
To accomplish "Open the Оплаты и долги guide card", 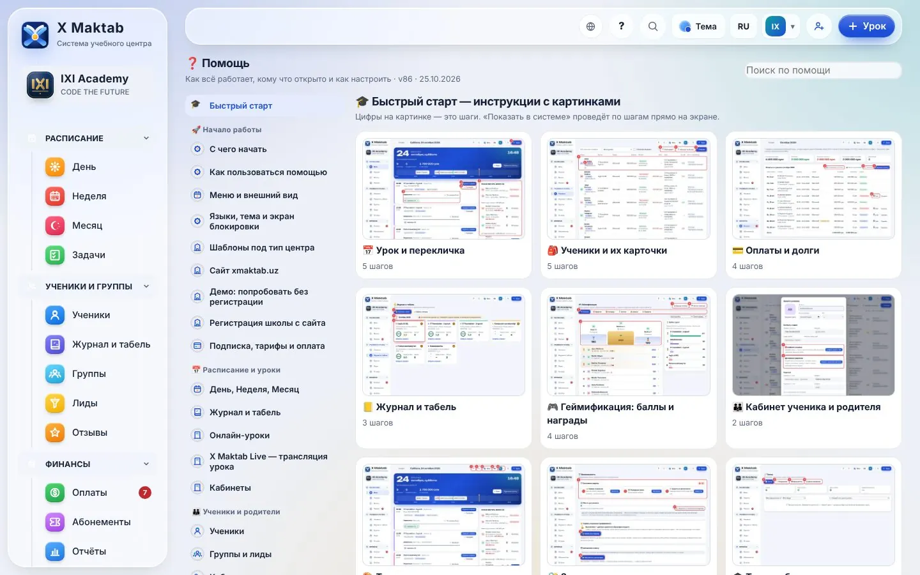I will pyautogui.click(x=813, y=205).
